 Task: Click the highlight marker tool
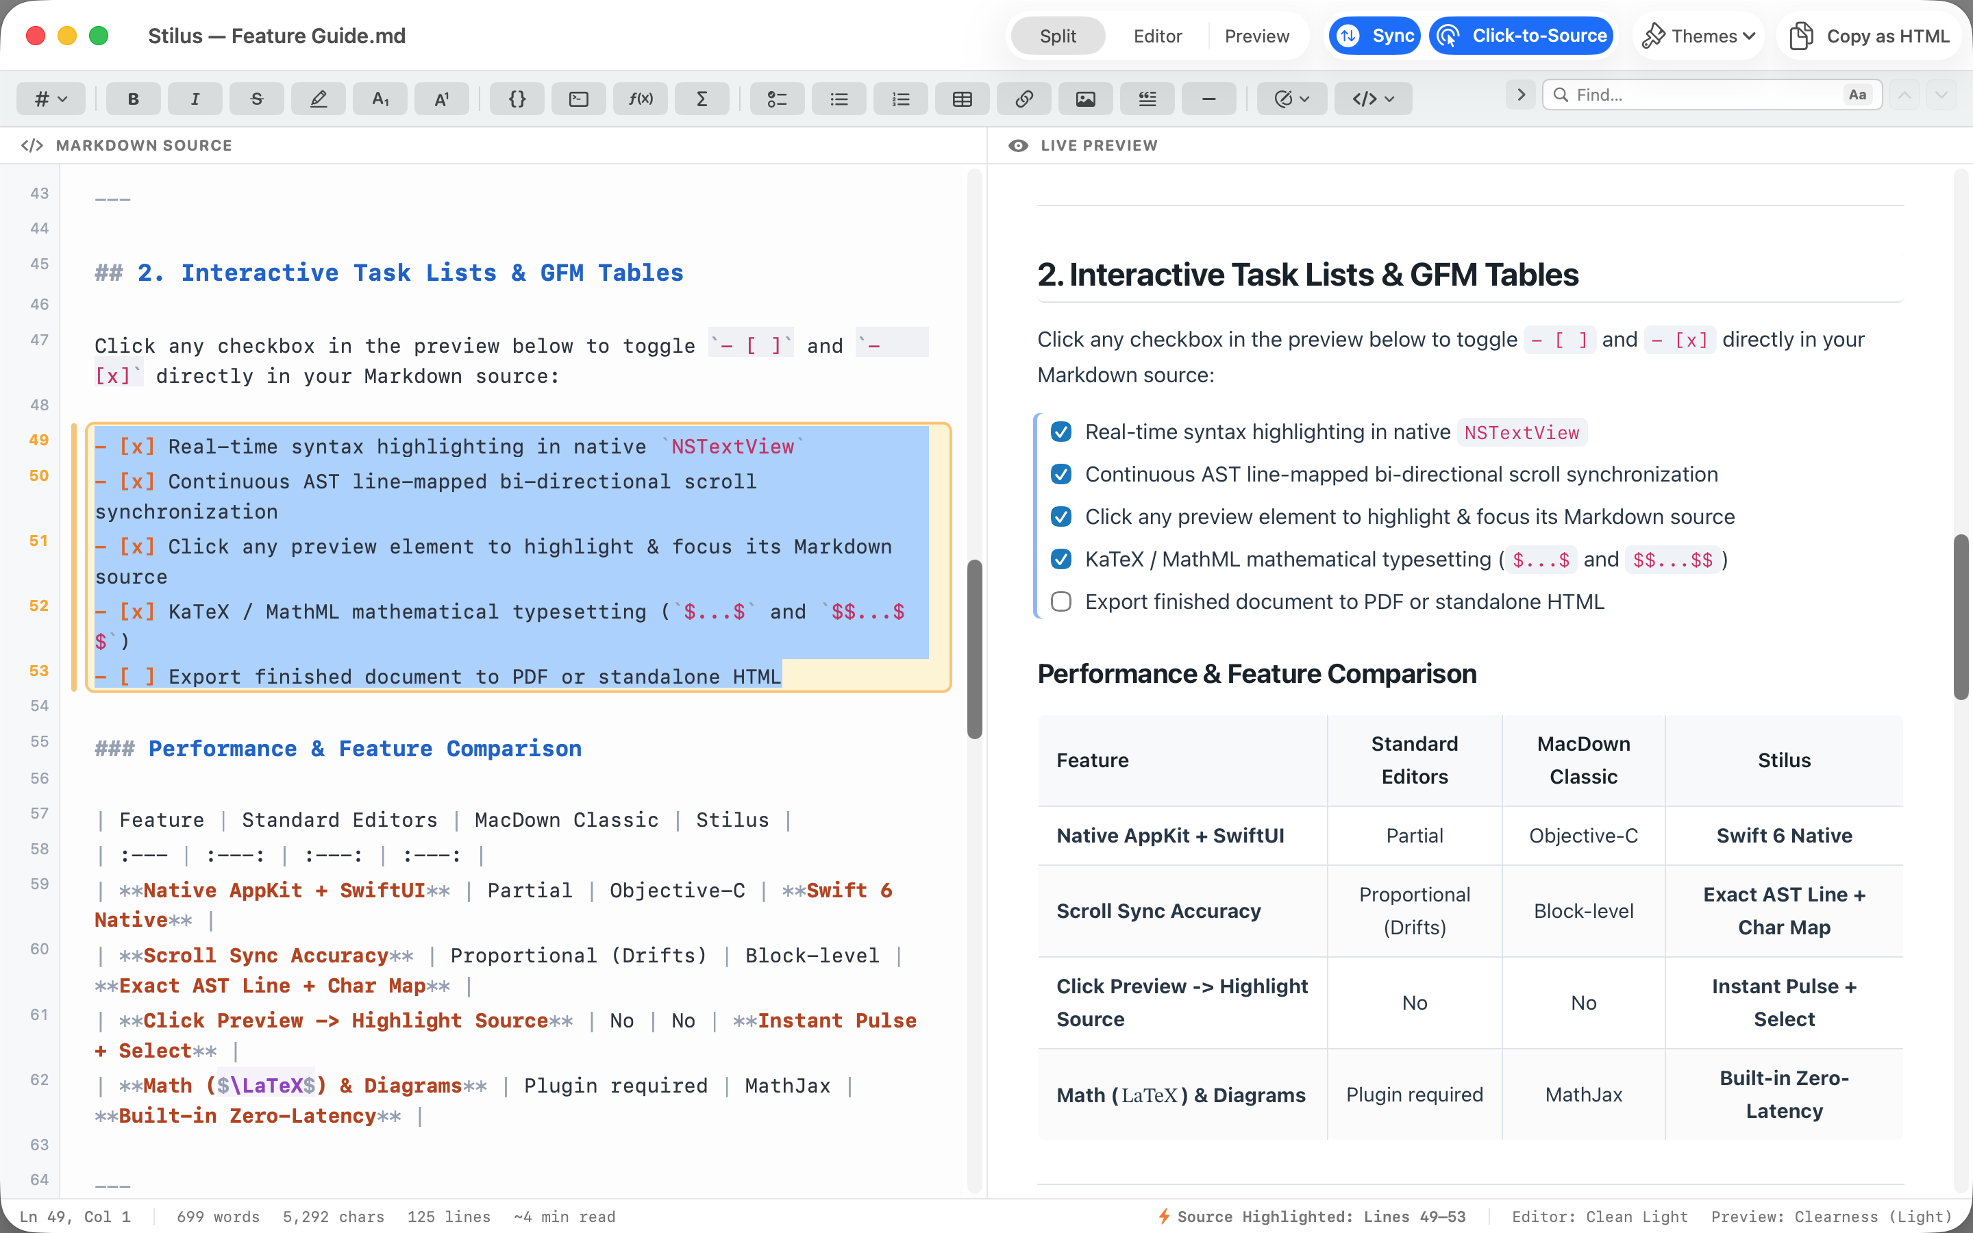[x=318, y=99]
